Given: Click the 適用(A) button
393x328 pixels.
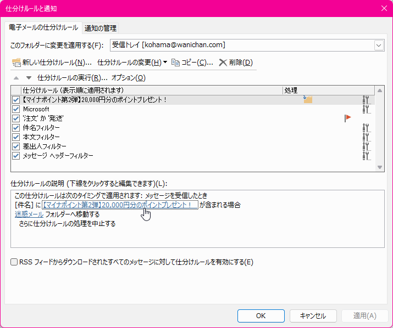Looking at the screenshot, I should pyautogui.click(x=364, y=316).
